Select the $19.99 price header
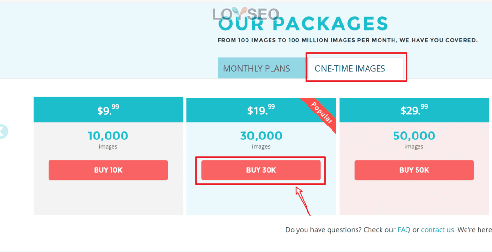 coord(261,110)
